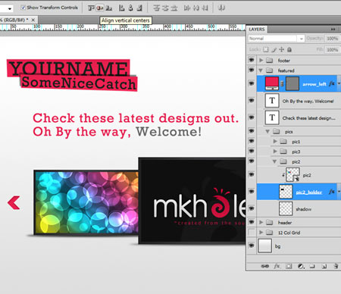Click the gray vector mask thumbnail of arrow_left
The image size is (341, 294).
[293, 83]
